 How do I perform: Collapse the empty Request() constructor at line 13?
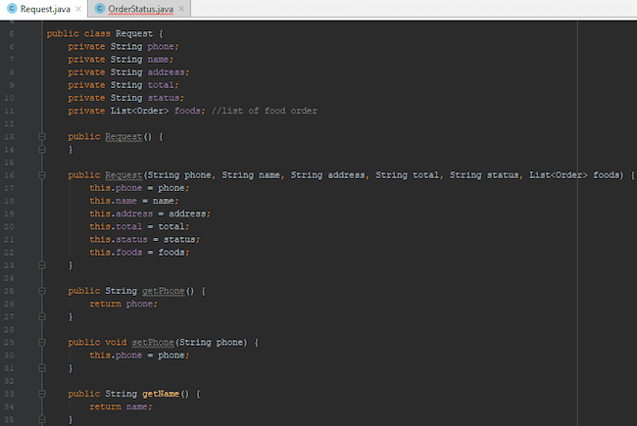42,136
